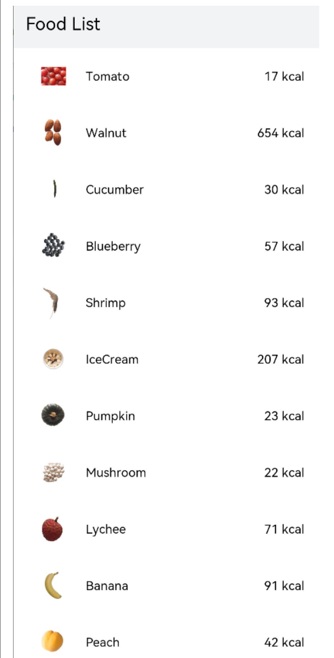Screen dimensions: 334x658
Task: Select the Banana image icon
Action: point(53,585)
